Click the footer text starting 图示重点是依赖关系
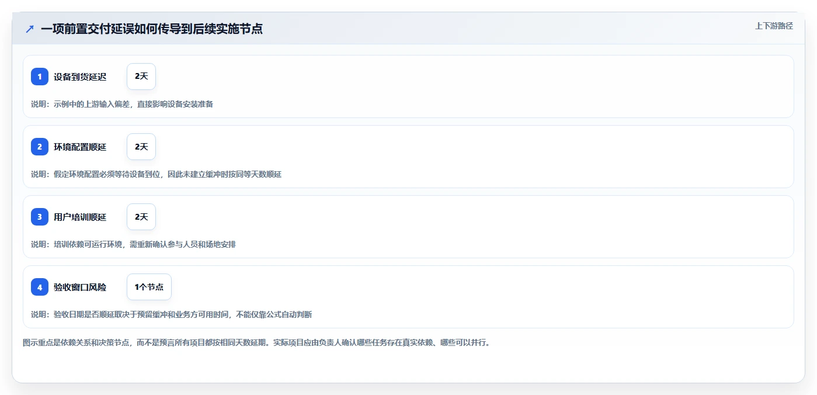This screenshot has width=817, height=395. tap(258, 342)
